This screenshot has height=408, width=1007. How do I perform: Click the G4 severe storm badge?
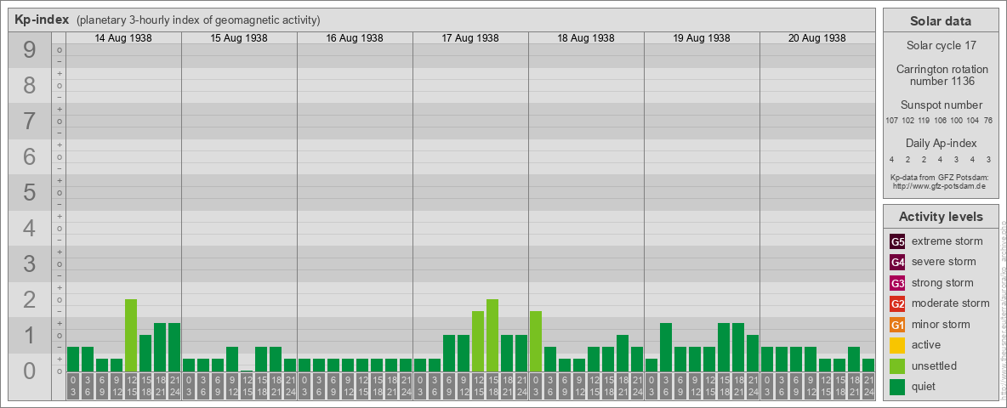pyautogui.click(x=898, y=263)
